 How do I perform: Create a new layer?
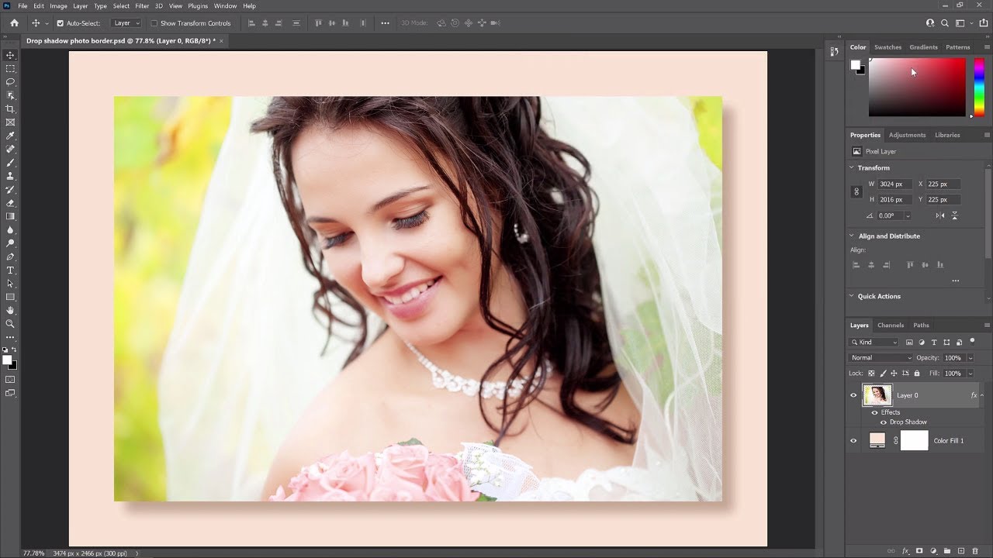pos(961,551)
